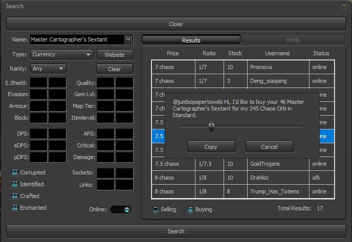Switch to the Mods tab
The image size is (352, 242).
(x=293, y=40)
